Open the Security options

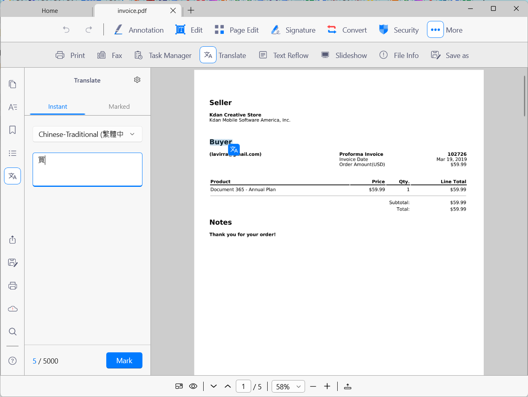click(x=399, y=30)
